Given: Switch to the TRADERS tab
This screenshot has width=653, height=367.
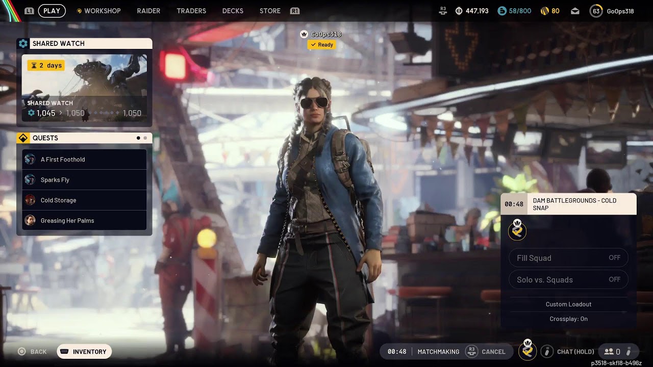Looking at the screenshot, I should pos(191,11).
